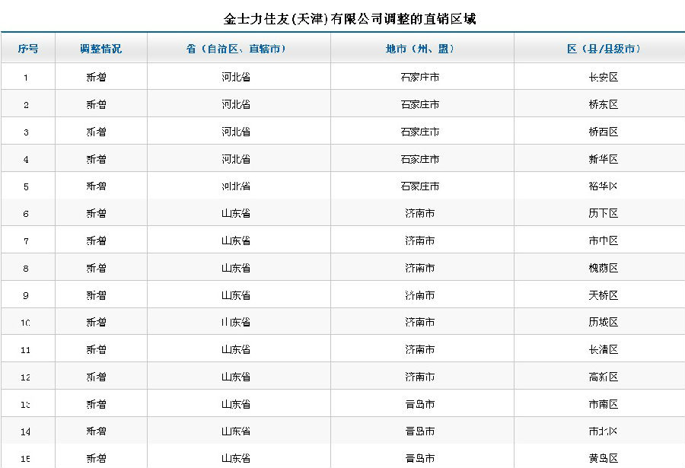The height and width of the screenshot is (468, 685).
Task: Click 山东省 in the 历城区 row
Action: (x=236, y=322)
